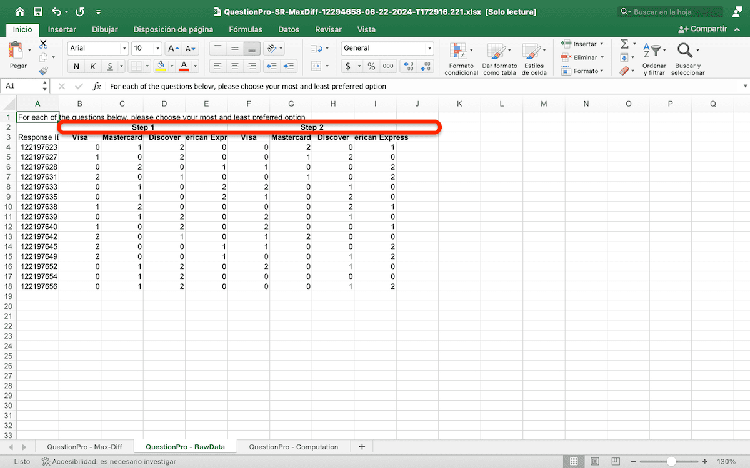The image size is (750, 468).
Task: Click the AutoSum sigma icon
Action: [x=624, y=44]
